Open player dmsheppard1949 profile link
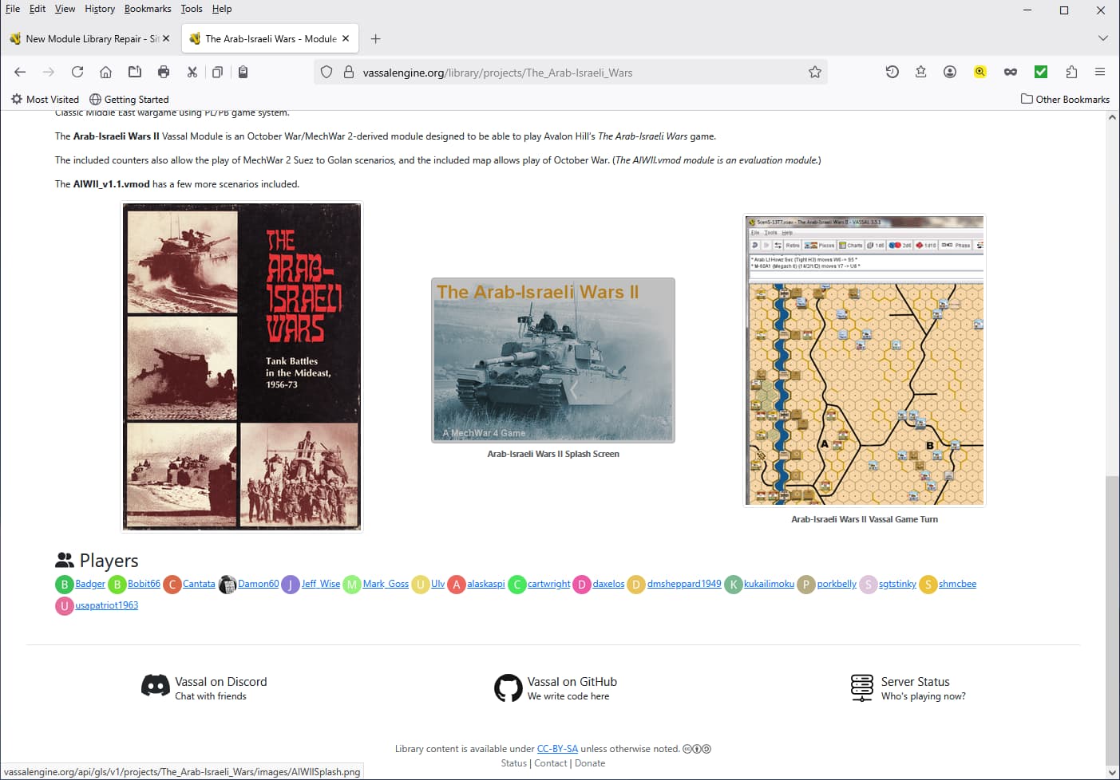 tap(683, 584)
